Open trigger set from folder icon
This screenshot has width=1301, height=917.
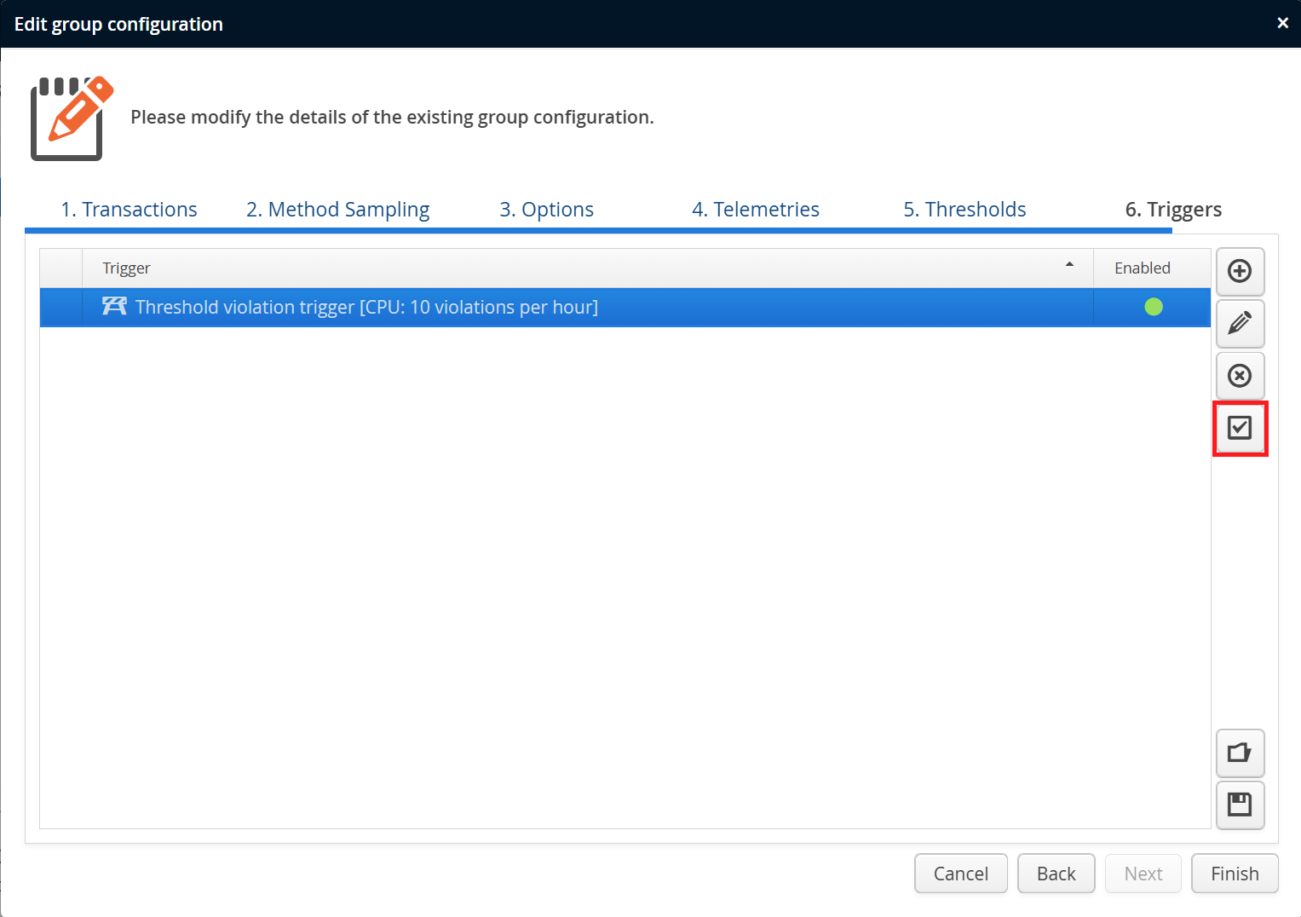click(1240, 753)
